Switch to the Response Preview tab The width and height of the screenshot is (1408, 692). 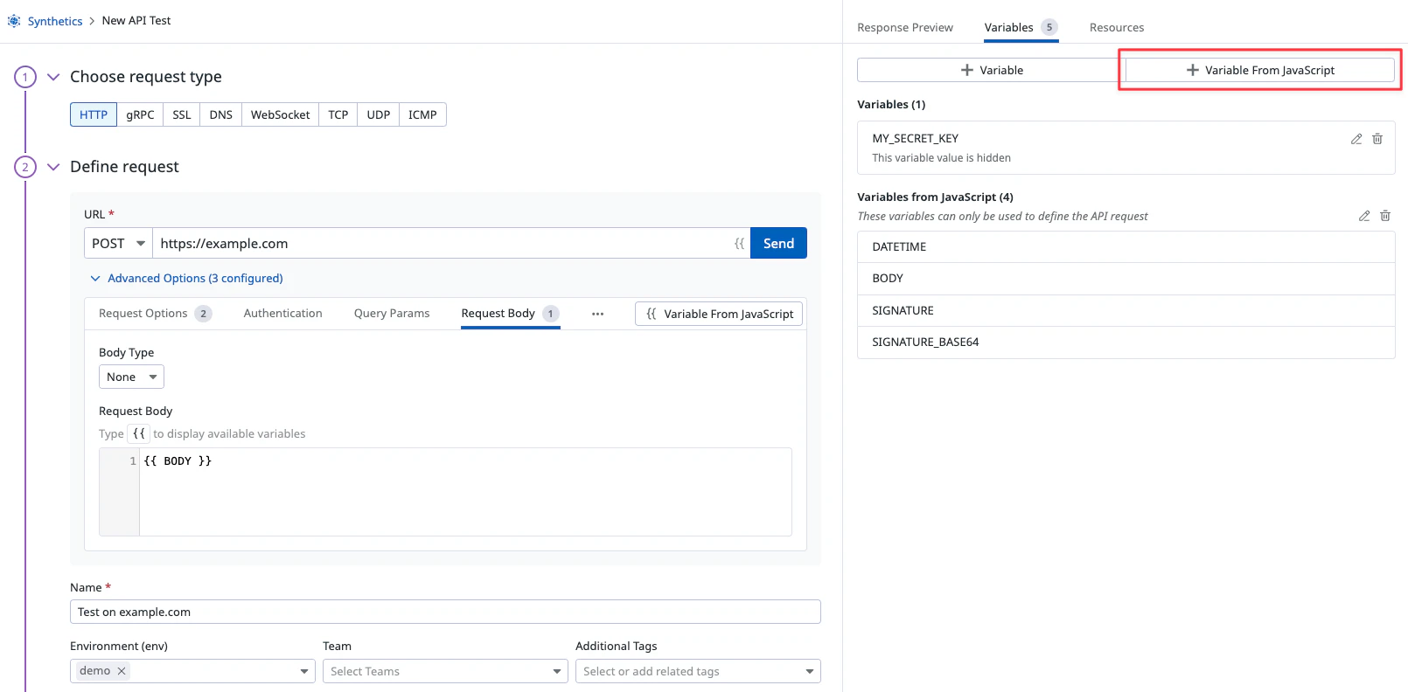click(x=904, y=28)
